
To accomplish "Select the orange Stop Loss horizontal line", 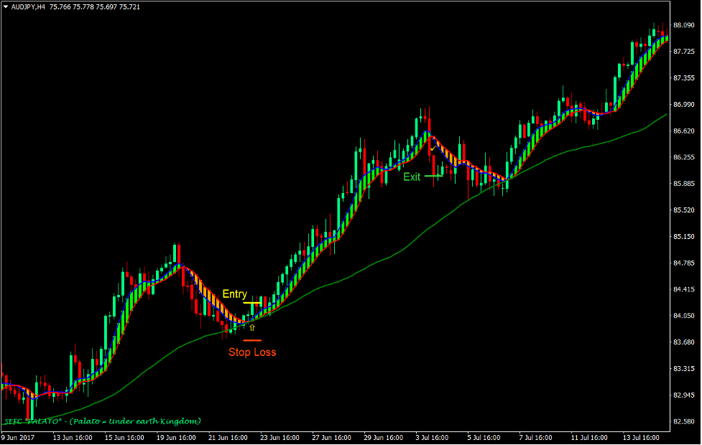I will (x=252, y=340).
